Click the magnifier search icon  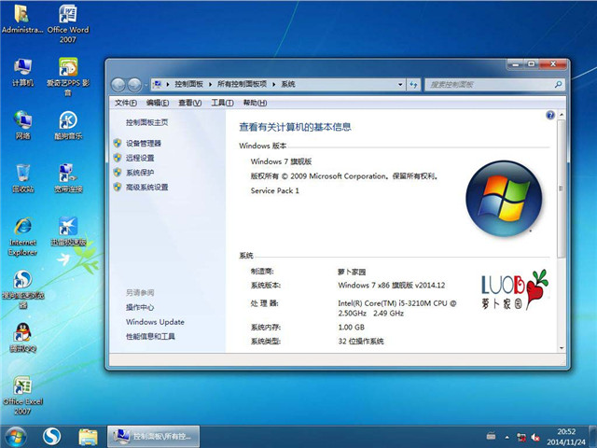point(558,84)
